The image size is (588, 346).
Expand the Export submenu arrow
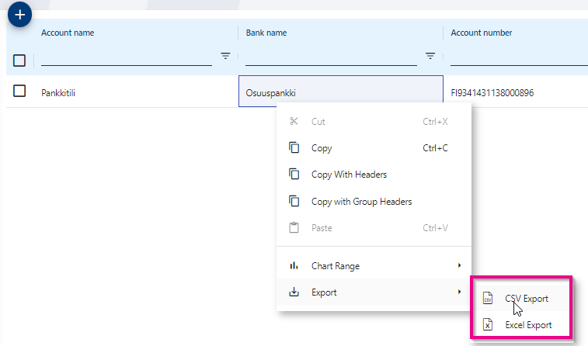(460, 292)
